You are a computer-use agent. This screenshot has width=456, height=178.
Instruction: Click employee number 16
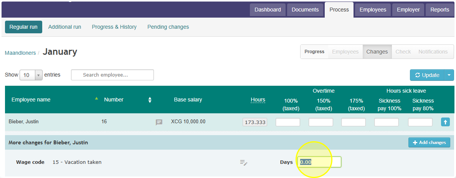[104, 122]
